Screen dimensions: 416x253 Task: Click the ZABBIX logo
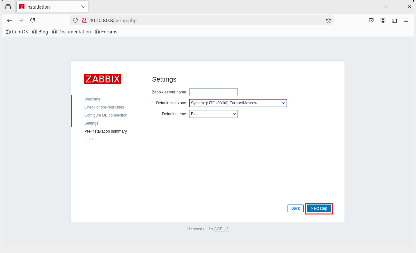103,79
